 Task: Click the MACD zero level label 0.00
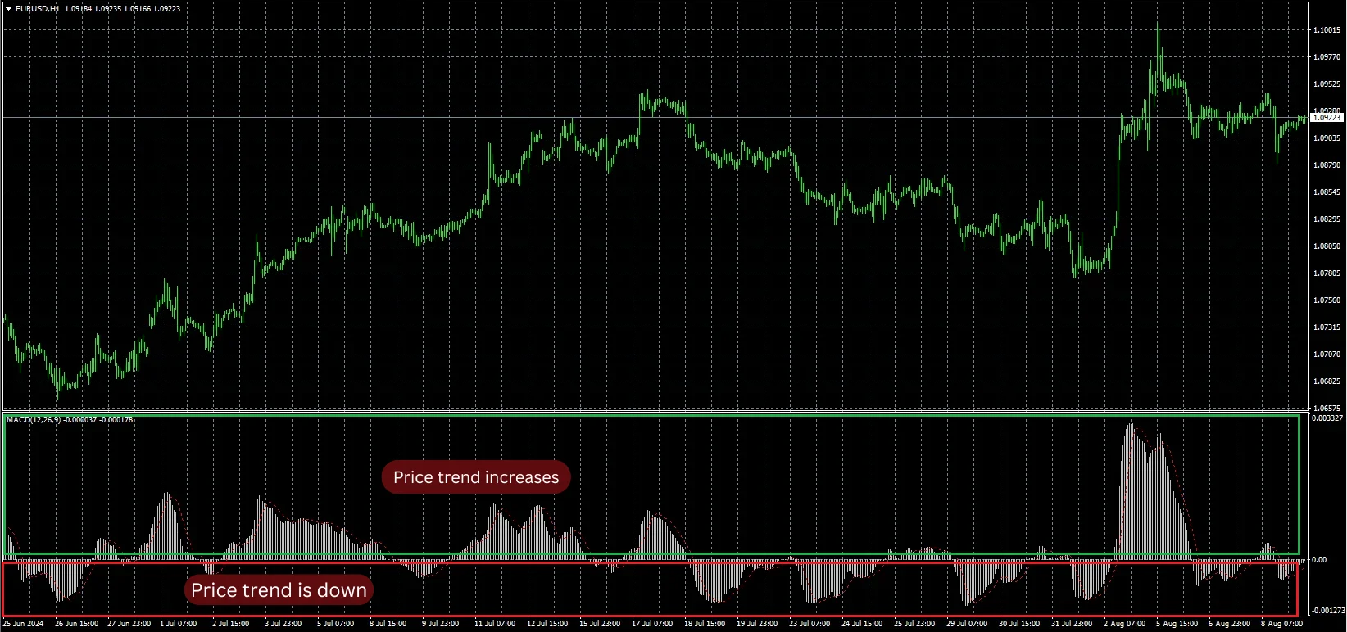[x=1319, y=560]
